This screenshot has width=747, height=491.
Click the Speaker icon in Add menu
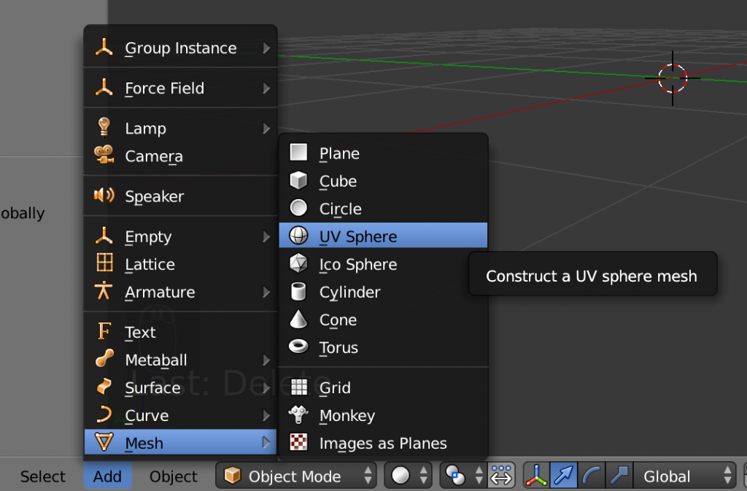(x=104, y=196)
